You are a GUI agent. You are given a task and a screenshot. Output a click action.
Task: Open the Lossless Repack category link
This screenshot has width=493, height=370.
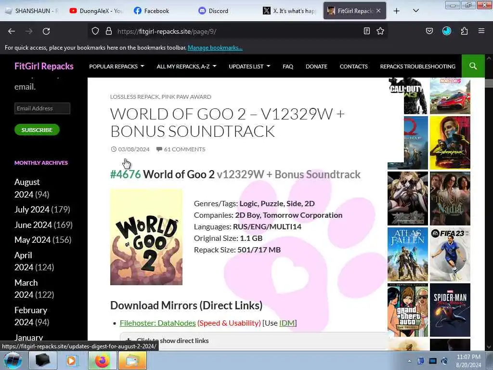tap(135, 96)
